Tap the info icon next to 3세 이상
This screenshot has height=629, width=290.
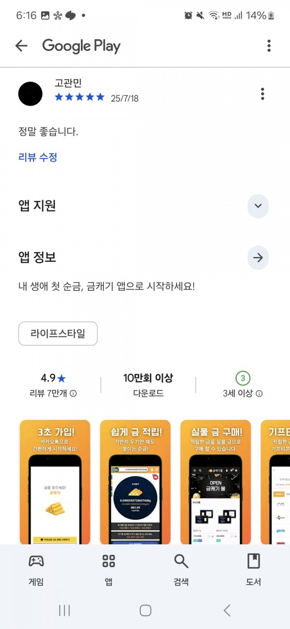pyautogui.click(x=259, y=393)
